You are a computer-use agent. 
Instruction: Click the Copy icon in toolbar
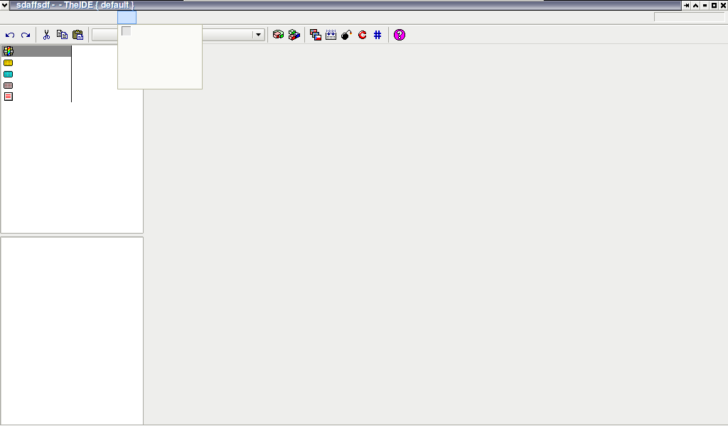tap(62, 35)
